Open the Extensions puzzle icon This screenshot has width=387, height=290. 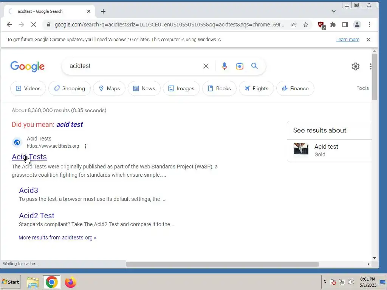[333, 25]
